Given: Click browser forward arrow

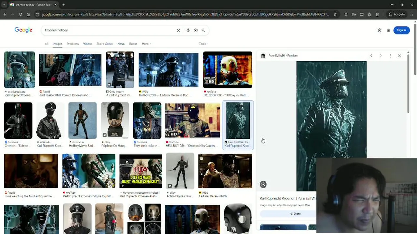Looking at the screenshot, I should [13, 14].
